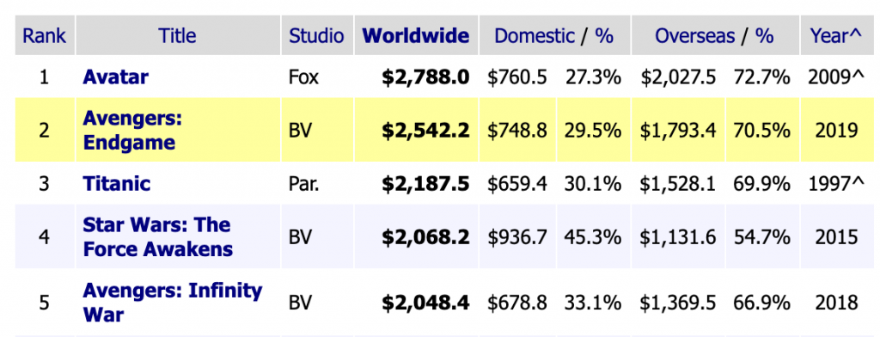The width and height of the screenshot is (880, 337).
Task: Select the Fox studio cell
Action: pos(303,77)
